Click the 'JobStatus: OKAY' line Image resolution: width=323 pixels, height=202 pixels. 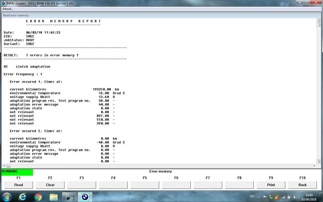19,40
